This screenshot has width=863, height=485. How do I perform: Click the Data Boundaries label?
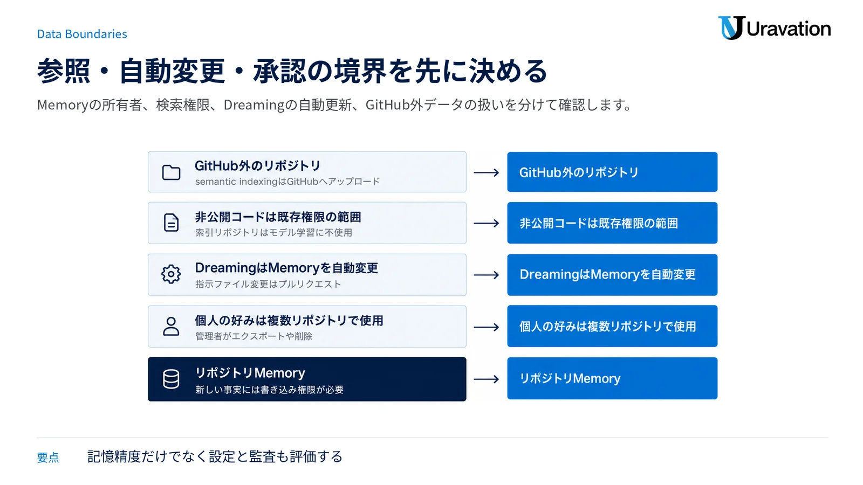82,34
